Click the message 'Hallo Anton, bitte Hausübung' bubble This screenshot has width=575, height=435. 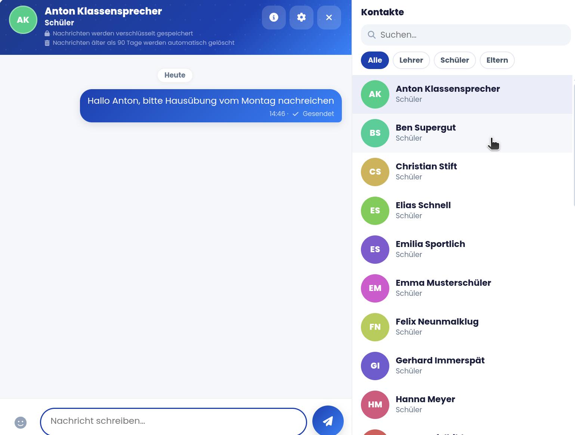[211, 106]
